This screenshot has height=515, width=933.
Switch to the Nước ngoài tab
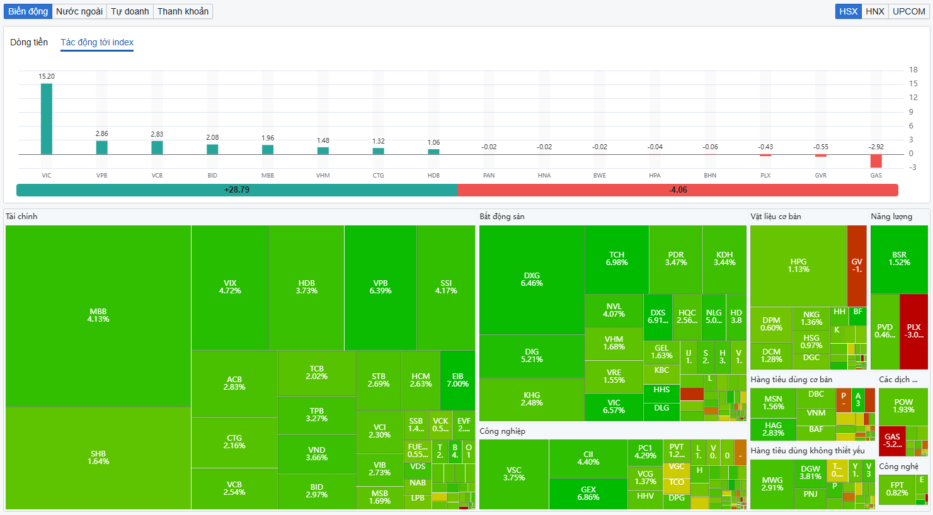pos(79,11)
